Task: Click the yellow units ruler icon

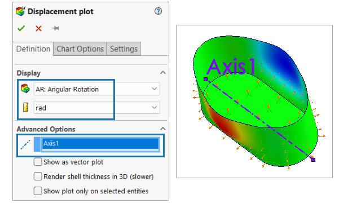Action: click(25, 108)
